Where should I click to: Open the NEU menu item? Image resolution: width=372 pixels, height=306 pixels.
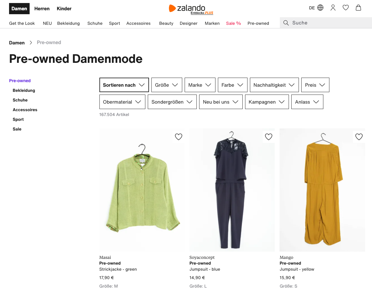click(x=47, y=23)
